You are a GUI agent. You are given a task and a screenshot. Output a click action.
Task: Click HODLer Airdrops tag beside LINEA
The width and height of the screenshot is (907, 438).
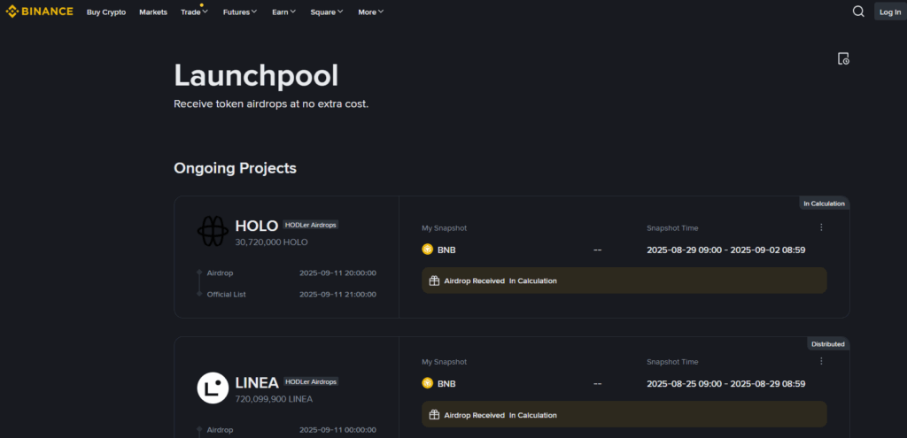pos(311,381)
